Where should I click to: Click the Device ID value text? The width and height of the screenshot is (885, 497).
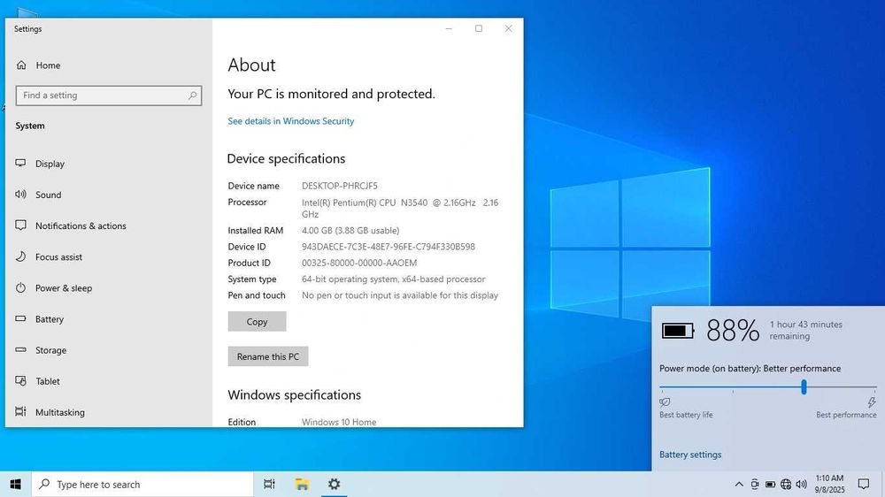point(389,247)
